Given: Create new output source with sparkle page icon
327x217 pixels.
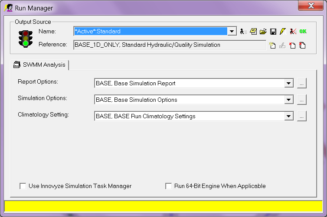Looking at the screenshot, I should click(x=272, y=45).
